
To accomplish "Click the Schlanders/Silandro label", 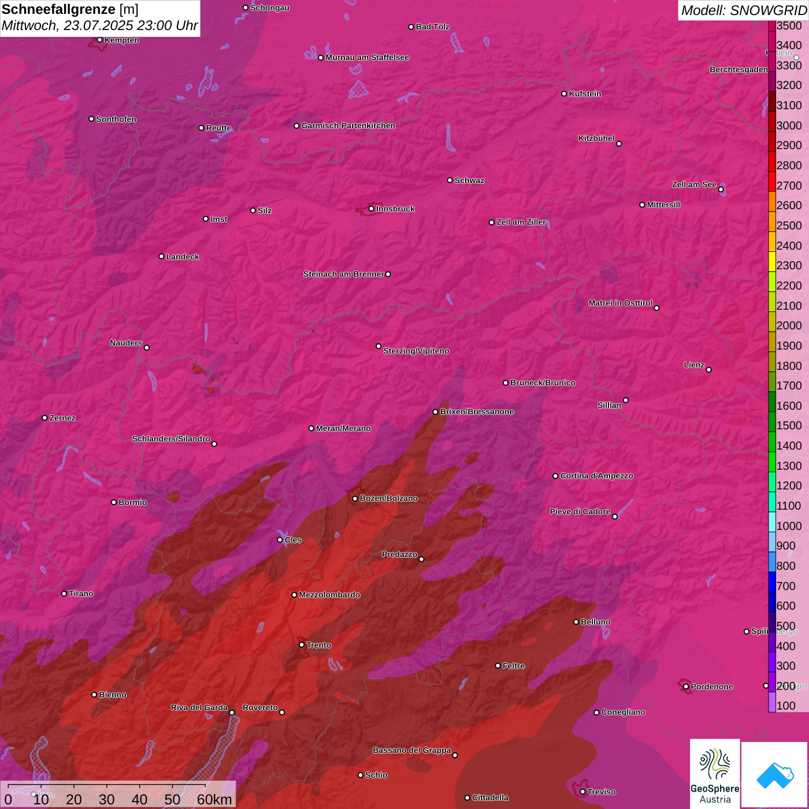I will point(171,439).
